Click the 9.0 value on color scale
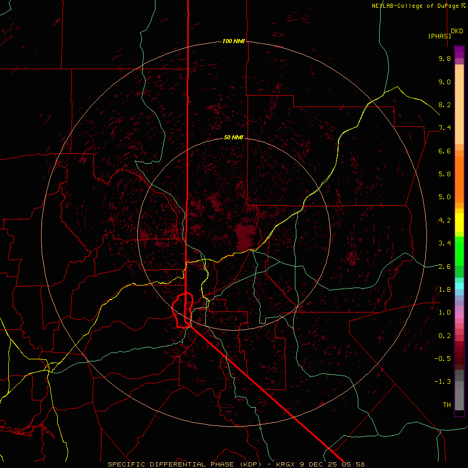 tap(445, 82)
